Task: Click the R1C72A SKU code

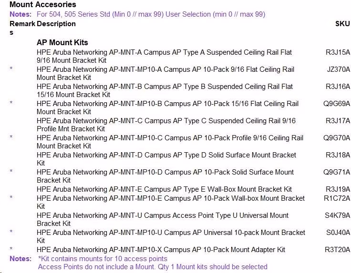Action: point(337,198)
